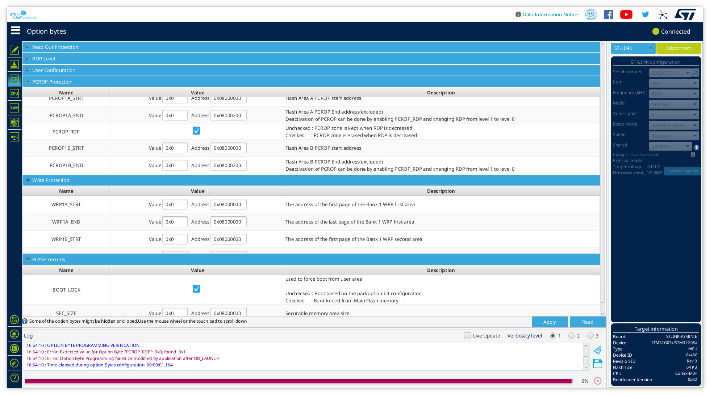Open the hamburger menu icon
The width and height of the screenshot is (710, 395).
pos(15,31)
